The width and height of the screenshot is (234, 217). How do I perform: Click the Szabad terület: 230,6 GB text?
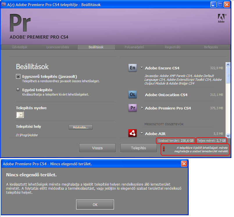click(x=176, y=141)
